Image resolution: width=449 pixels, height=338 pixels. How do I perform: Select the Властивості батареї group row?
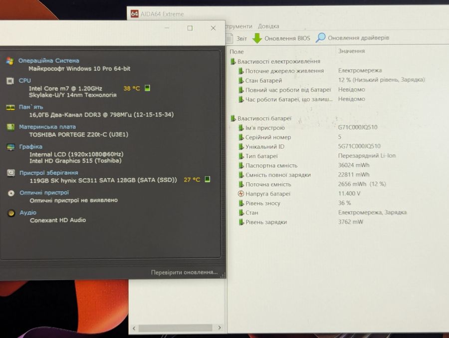261,118
